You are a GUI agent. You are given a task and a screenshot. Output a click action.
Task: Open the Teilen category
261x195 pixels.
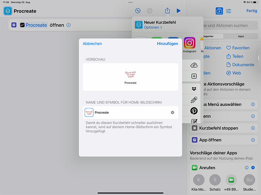click(235, 56)
